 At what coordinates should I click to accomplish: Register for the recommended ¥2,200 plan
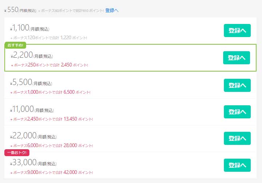(237, 58)
